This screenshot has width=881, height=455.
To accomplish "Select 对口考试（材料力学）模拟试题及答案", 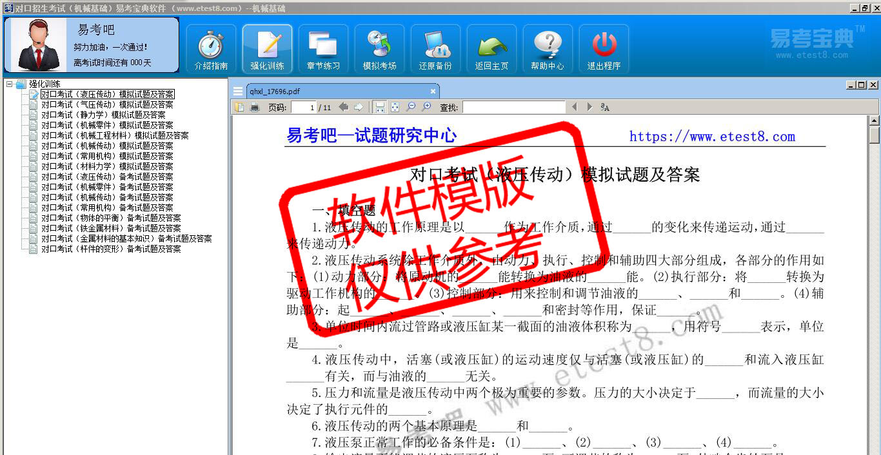I will point(107,166).
